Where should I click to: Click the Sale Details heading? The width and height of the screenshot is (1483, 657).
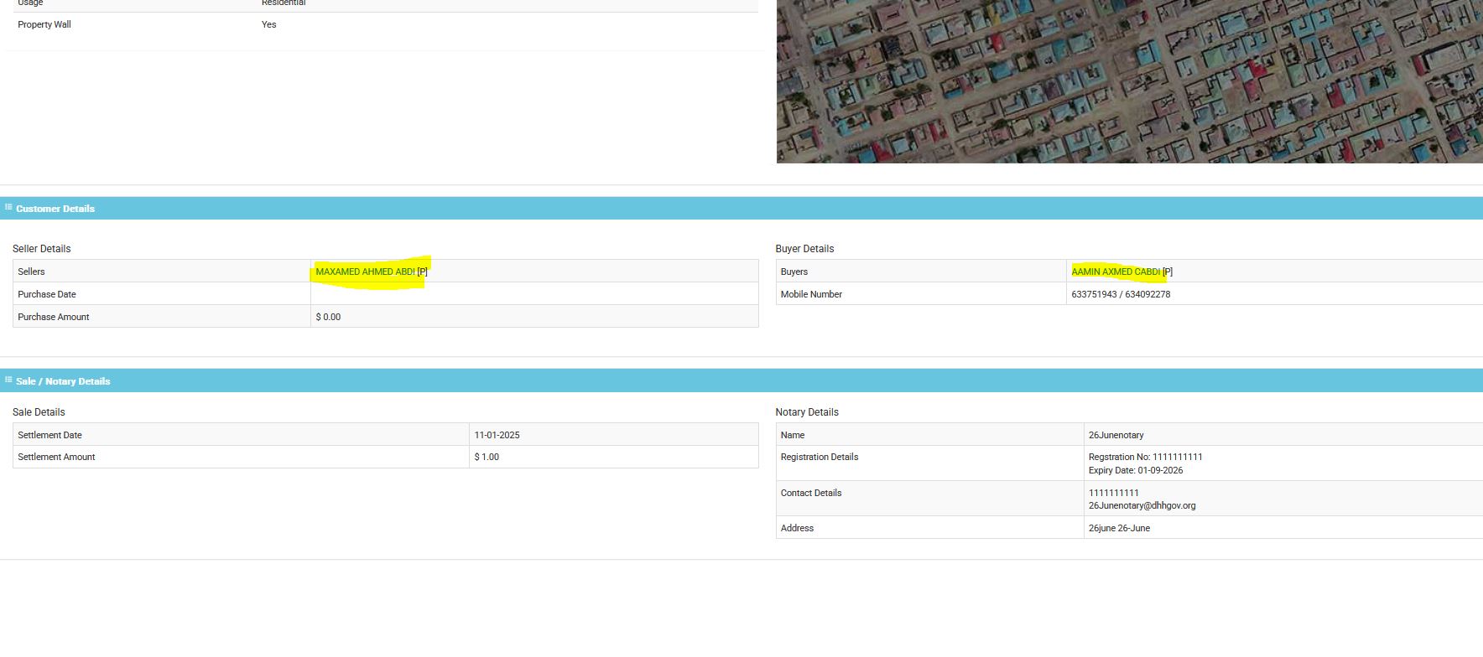[39, 412]
